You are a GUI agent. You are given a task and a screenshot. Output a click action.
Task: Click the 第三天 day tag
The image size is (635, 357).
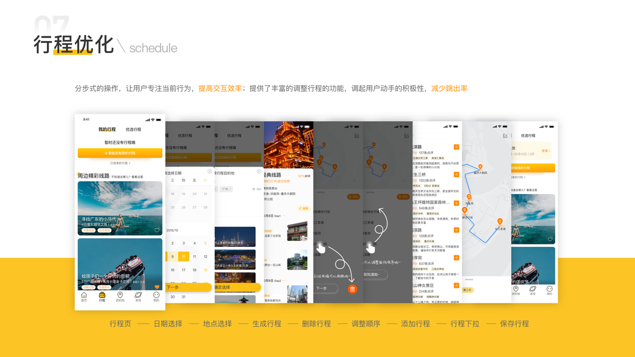point(467,290)
